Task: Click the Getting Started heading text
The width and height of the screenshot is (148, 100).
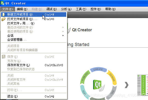Action: tap(78, 45)
